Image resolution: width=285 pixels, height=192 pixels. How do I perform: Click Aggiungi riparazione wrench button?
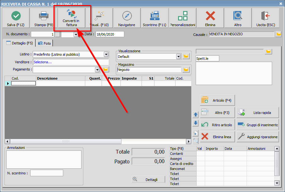point(258,137)
